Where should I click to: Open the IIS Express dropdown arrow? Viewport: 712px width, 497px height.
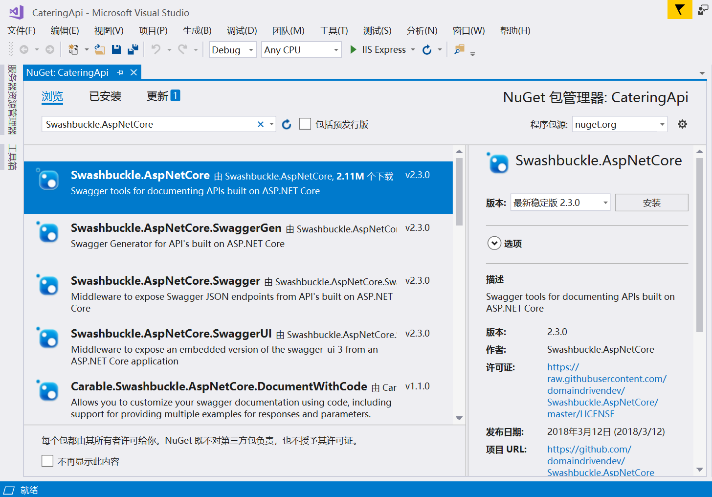pos(413,49)
